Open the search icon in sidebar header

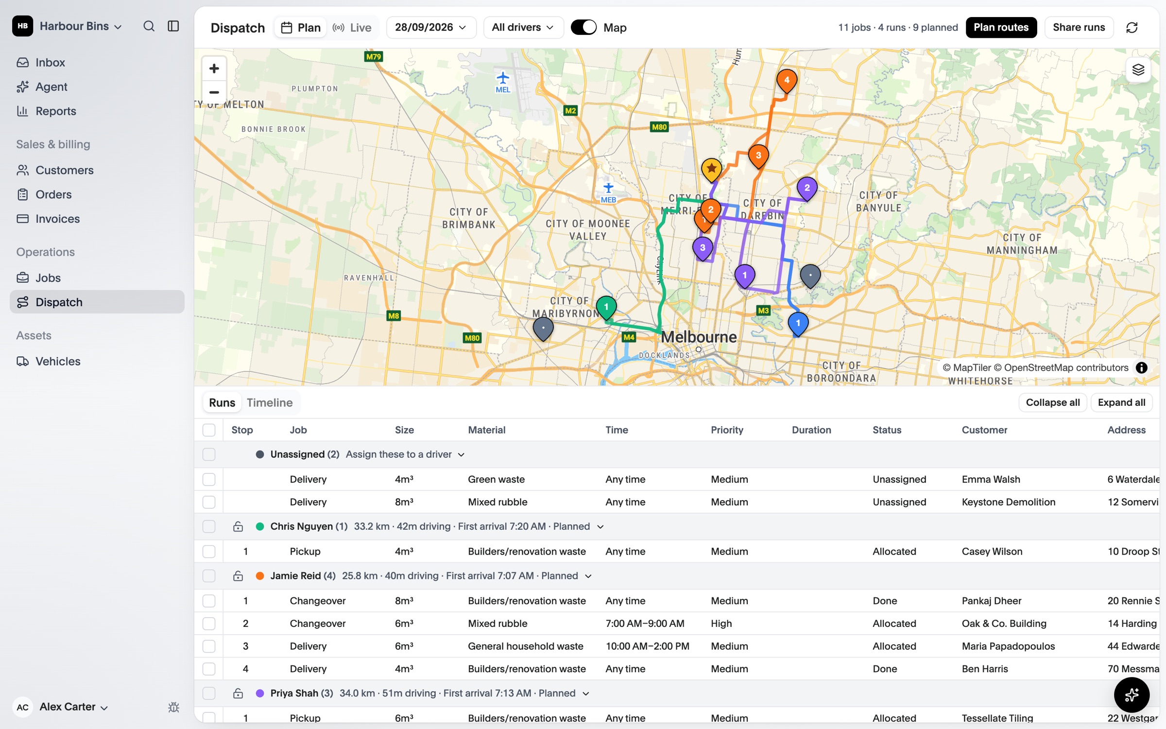coord(149,26)
